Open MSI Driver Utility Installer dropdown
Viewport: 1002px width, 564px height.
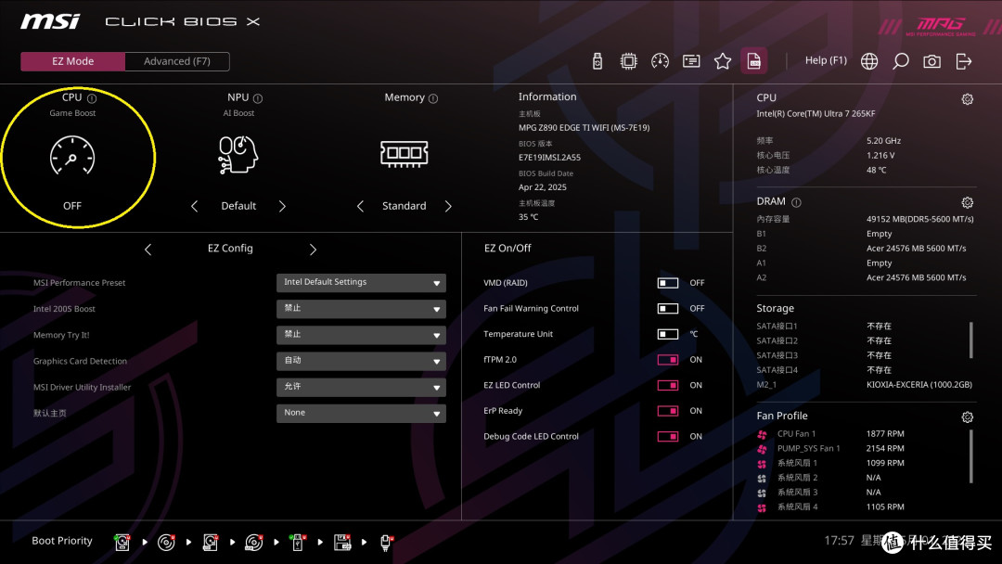[361, 387]
